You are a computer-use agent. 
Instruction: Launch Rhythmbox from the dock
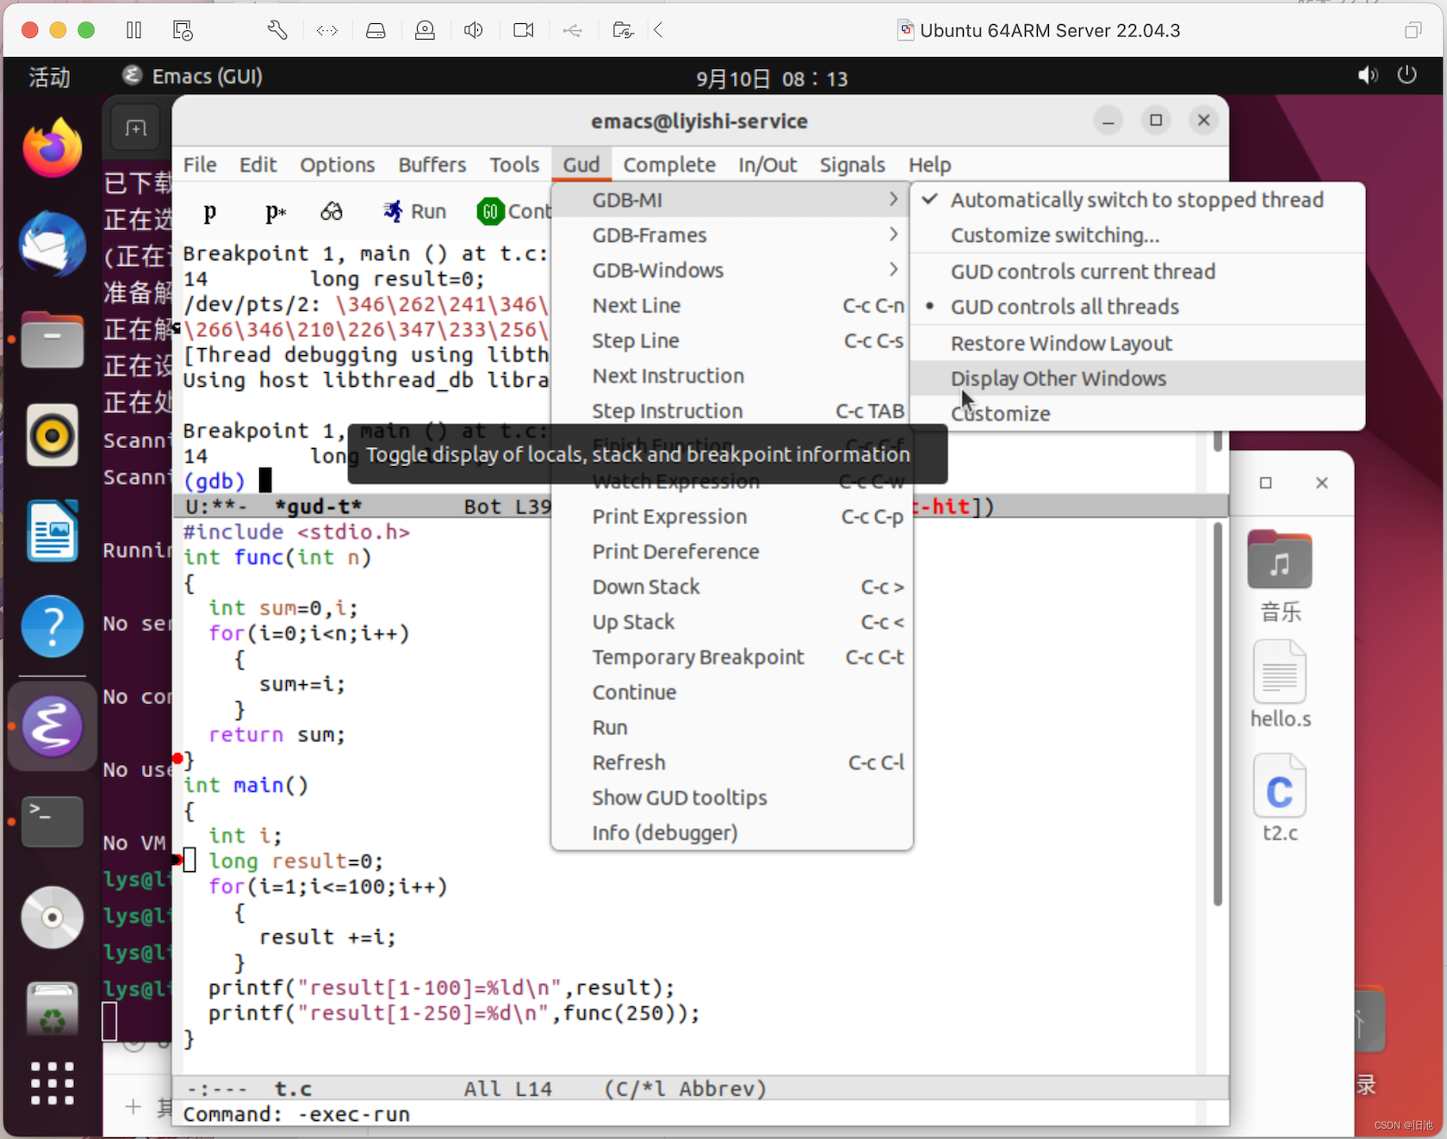53,435
